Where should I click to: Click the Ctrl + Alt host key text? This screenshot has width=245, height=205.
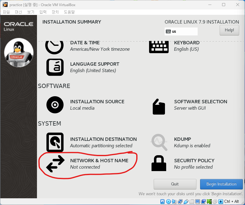pyautogui.click(x=232, y=201)
